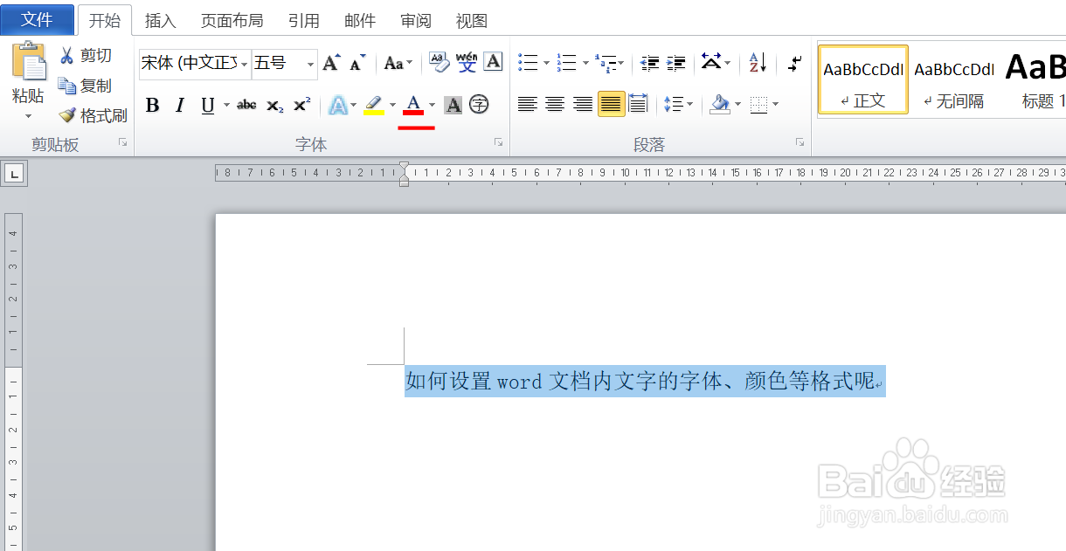Sort text with the A-Z sort icon
The image size is (1066, 551).
(757, 62)
